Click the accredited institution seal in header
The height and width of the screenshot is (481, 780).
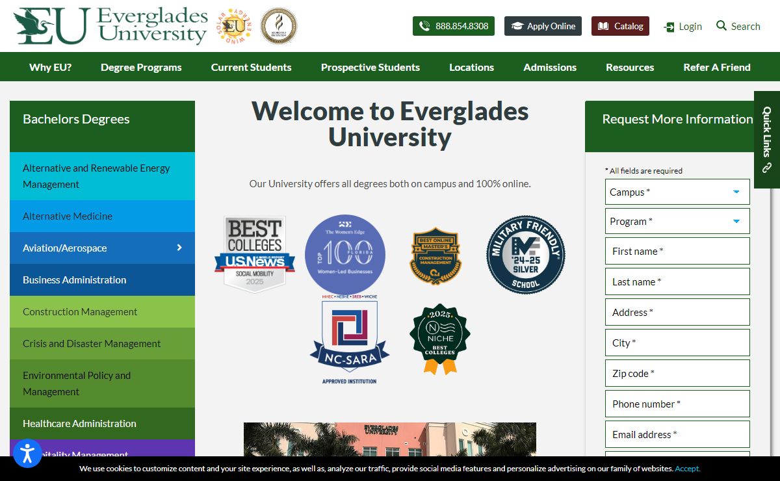[x=279, y=26]
